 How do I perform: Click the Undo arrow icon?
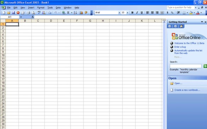[56, 13]
